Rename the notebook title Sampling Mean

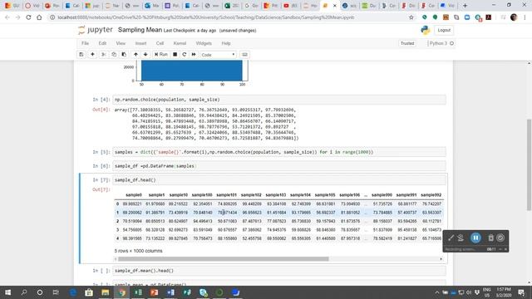pos(140,30)
